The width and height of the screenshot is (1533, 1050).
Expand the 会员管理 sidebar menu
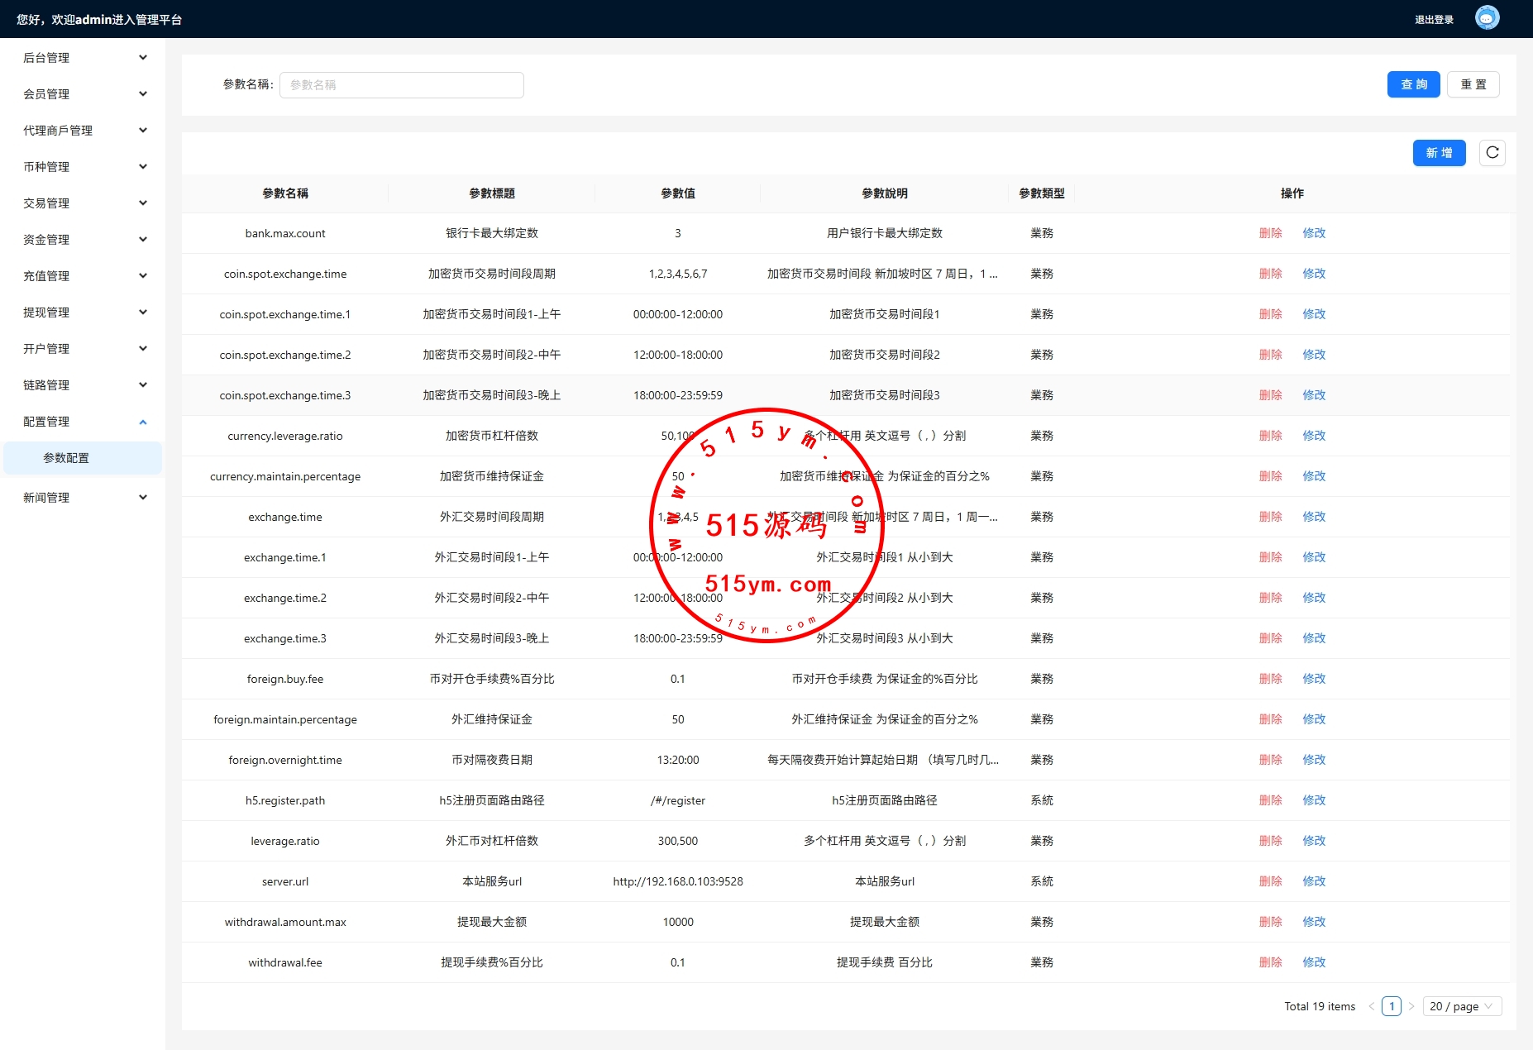(x=83, y=94)
